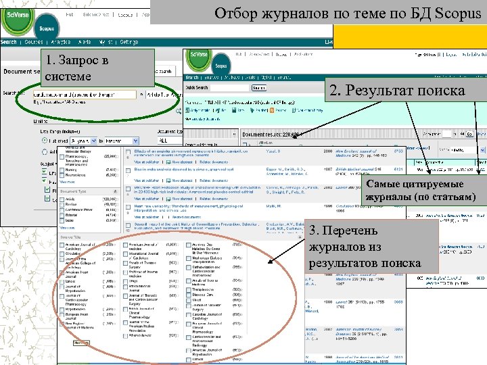Screen dimensions: 487x365
Task: Click the Quick Search input field
Action: click(230, 88)
